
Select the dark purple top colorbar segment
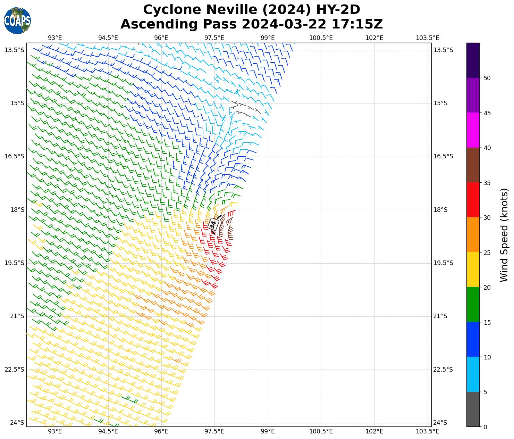[x=473, y=60]
